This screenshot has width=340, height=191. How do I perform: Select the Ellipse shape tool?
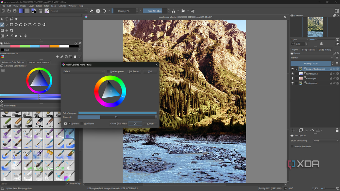click(x=16, y=25)
